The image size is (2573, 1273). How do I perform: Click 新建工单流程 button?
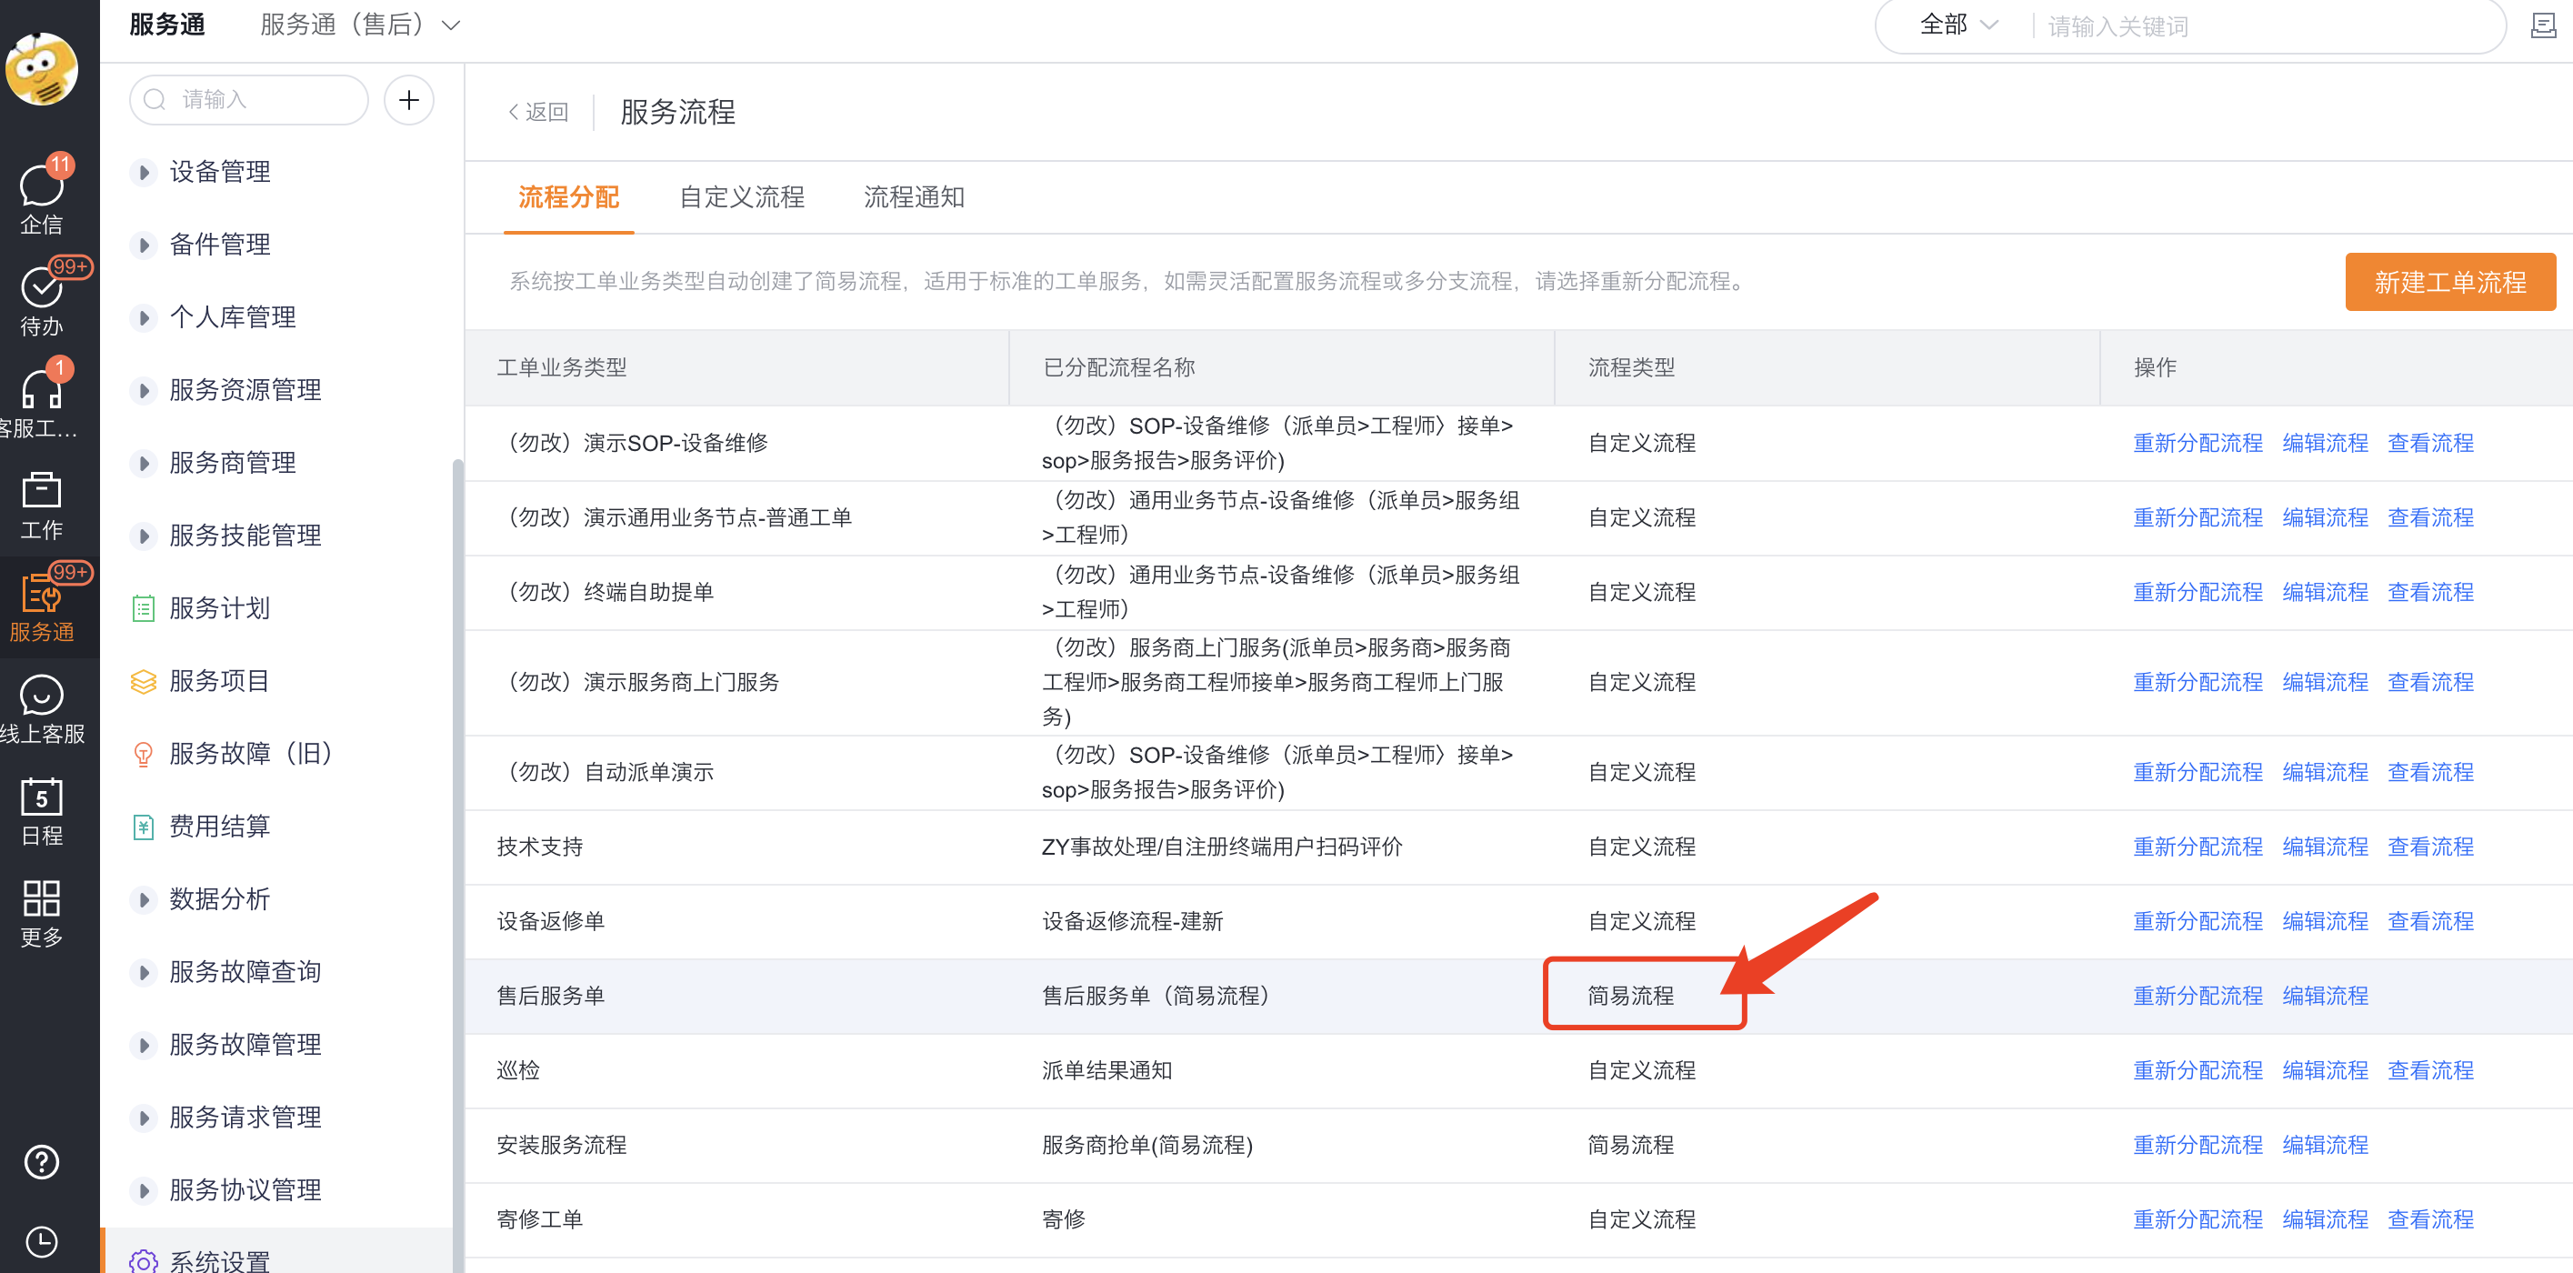tap(2450, 282)
